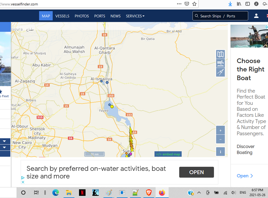268x198 pixels.
Task: Close the bottom banner ad X icon
Action: point(23,182)
